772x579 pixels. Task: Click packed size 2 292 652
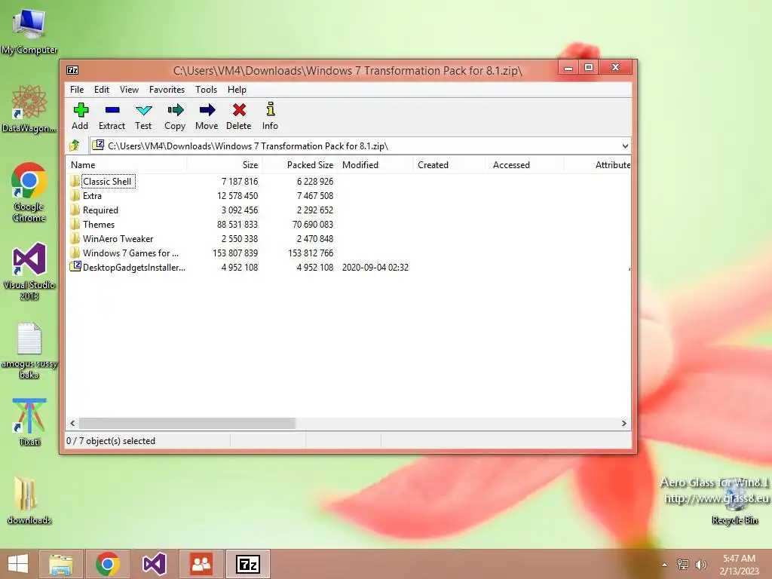[315, 210]
